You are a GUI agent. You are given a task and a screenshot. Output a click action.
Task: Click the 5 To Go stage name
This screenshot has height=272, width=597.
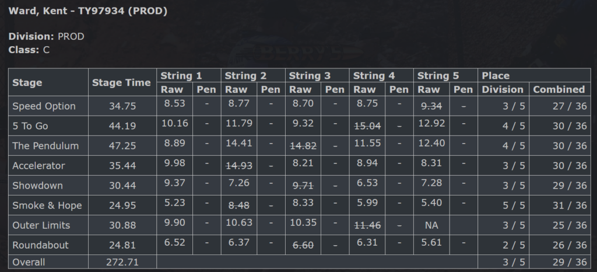[x=30, y=126]
